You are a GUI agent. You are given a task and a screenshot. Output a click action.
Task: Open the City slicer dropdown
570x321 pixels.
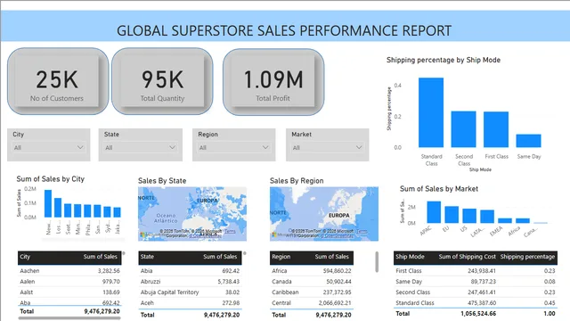[x=49, y=147]
